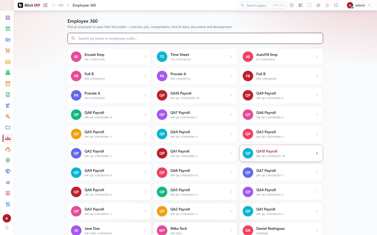Focus the Search by name or employee code field
This screenshot has width=377, height=235.
(195, 38)
